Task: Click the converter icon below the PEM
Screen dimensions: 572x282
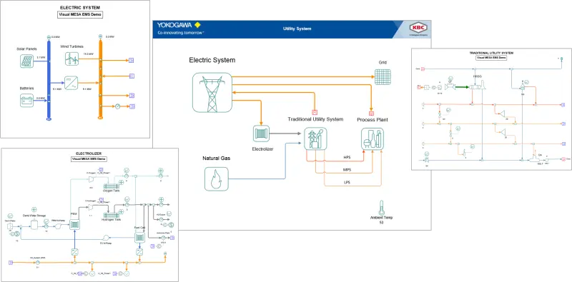Action: coord(74,252)
